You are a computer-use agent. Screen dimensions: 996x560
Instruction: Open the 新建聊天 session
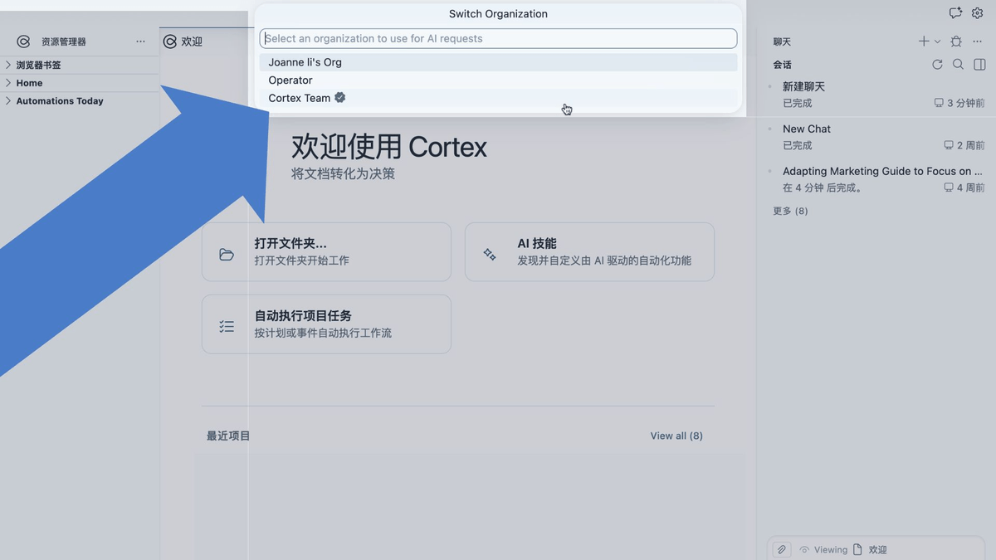876,95
